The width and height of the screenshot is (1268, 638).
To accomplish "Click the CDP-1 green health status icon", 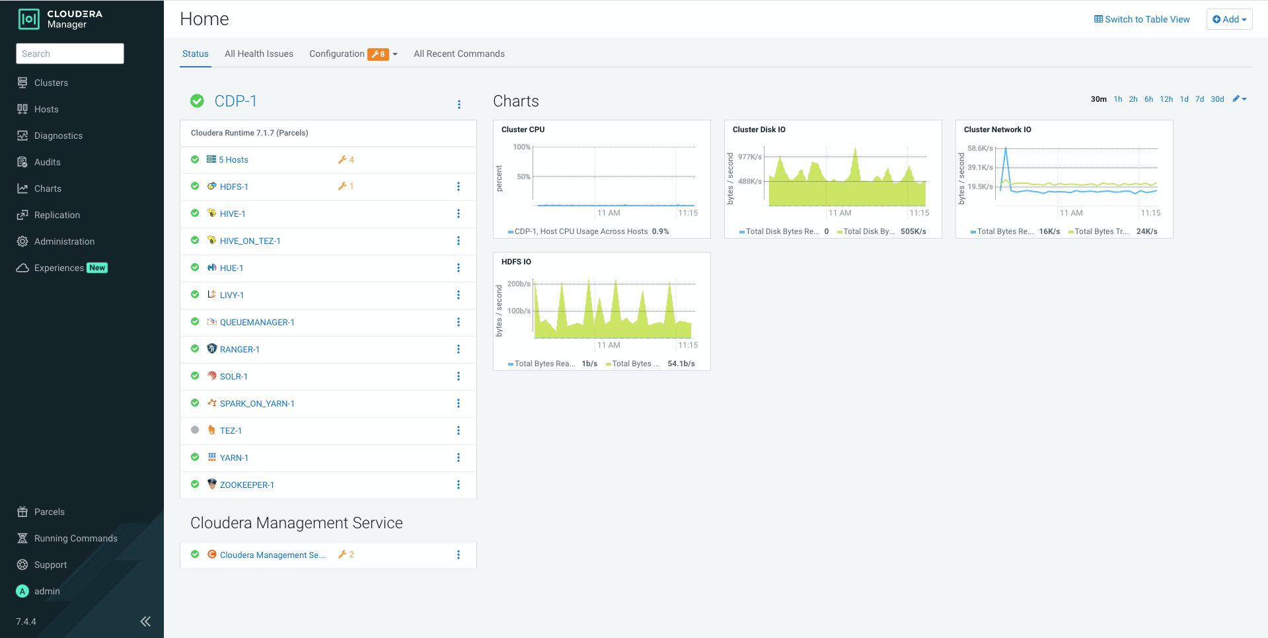I will 197,101.
